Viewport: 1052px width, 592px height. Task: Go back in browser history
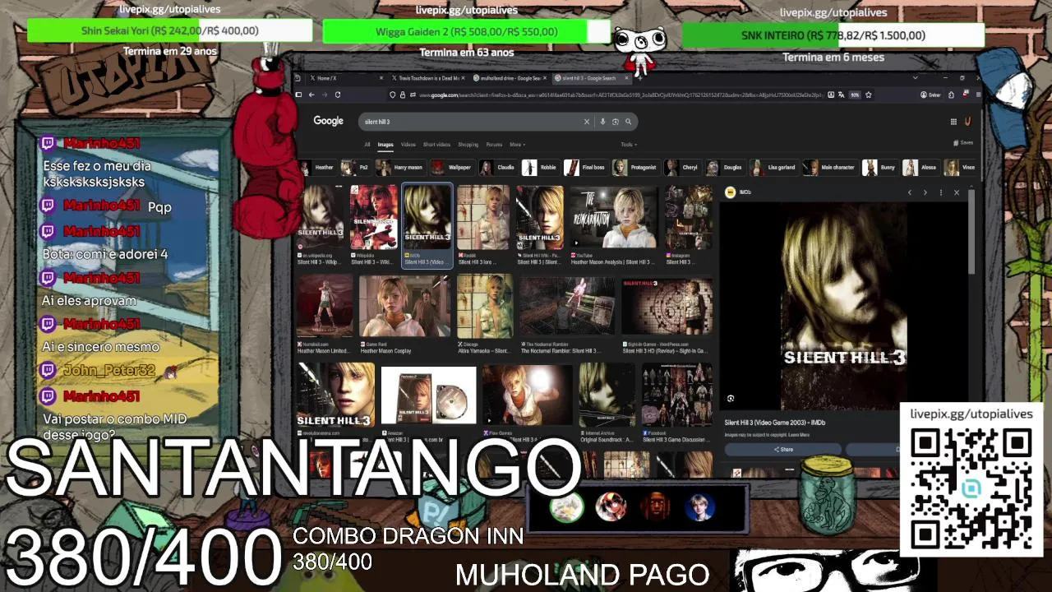click(311, 95)
